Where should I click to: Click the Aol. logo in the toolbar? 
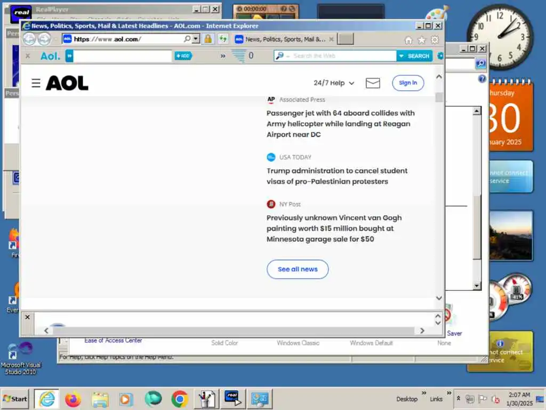(x=50, y=56)
